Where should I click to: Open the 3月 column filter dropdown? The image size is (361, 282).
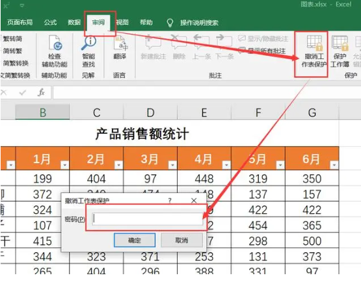pyautogui.click(x=172, y=164)
